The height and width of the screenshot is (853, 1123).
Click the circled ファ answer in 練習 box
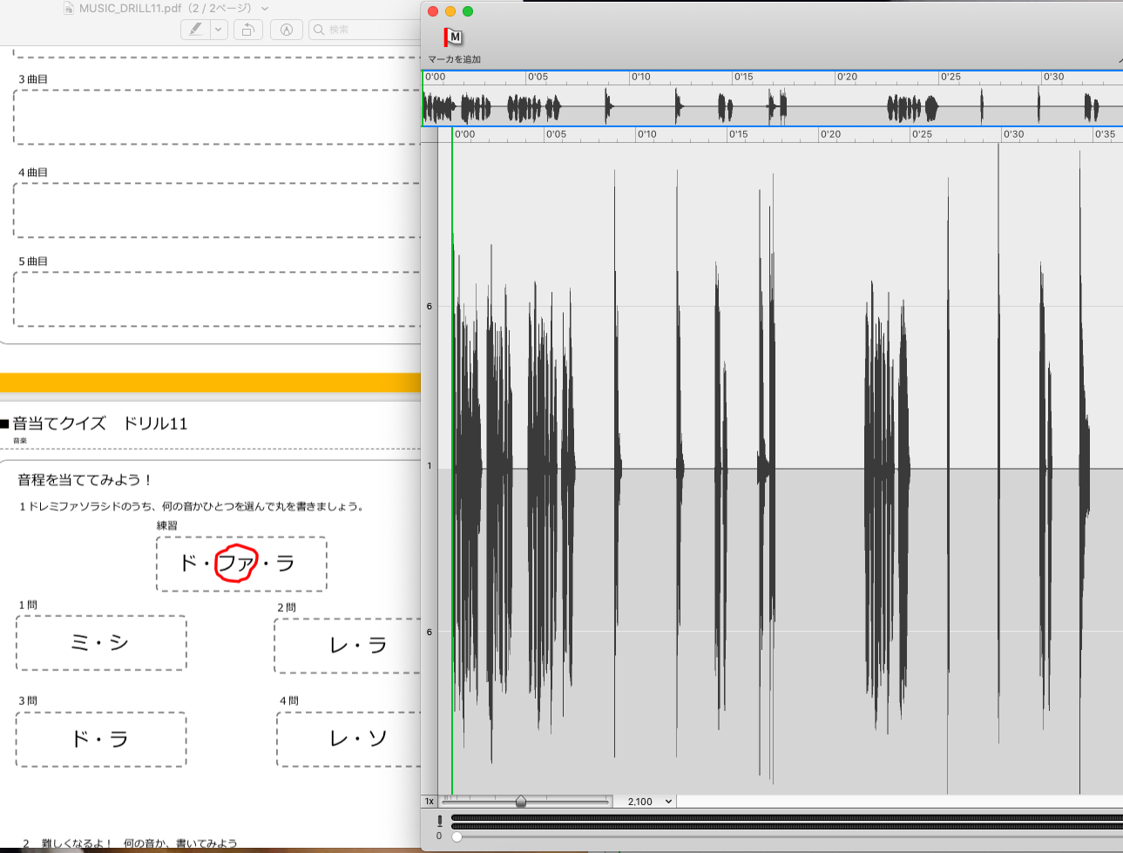pyautogui.click(x=236, y=564)
